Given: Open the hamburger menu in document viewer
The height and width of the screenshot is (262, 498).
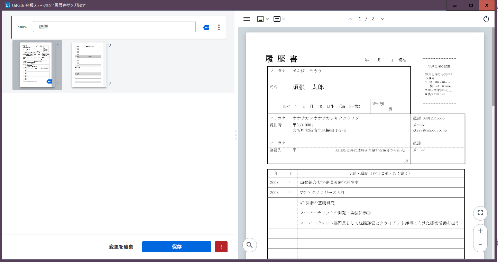Looking at the screenshot, I should 247,19.
